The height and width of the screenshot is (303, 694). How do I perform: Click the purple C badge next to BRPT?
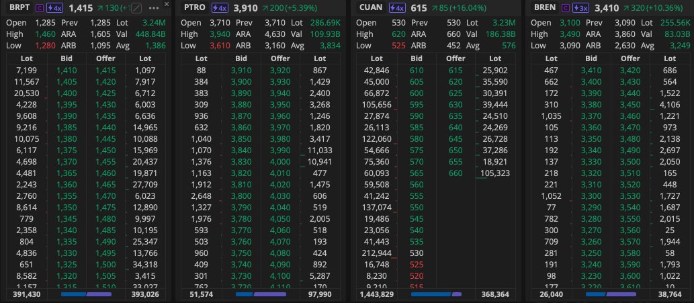point(40,8)
